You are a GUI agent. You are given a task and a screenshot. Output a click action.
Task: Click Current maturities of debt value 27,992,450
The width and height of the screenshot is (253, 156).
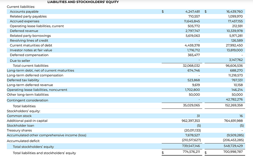pos(234,45)
